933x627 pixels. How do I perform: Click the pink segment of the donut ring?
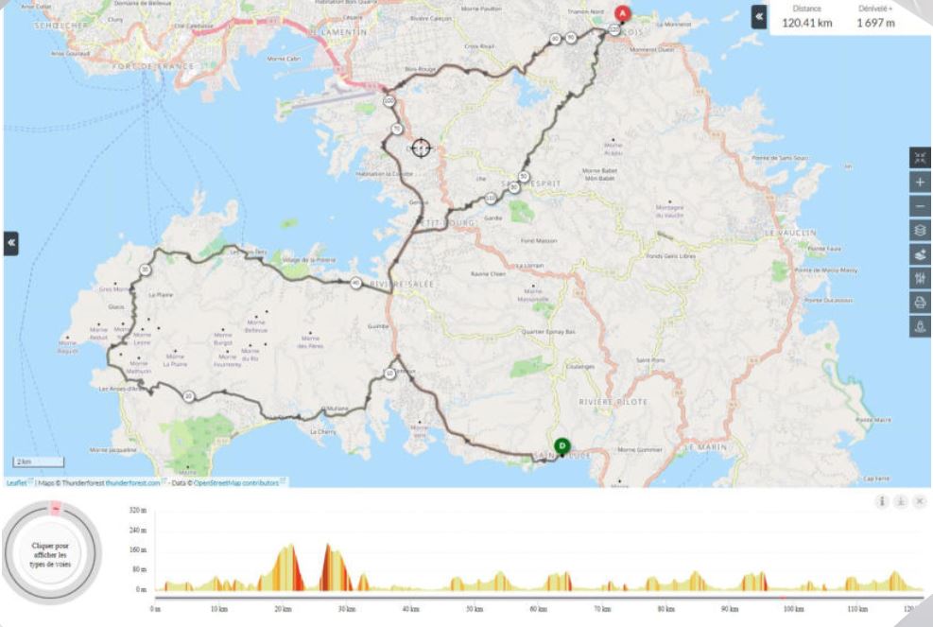tap(56, 508)
